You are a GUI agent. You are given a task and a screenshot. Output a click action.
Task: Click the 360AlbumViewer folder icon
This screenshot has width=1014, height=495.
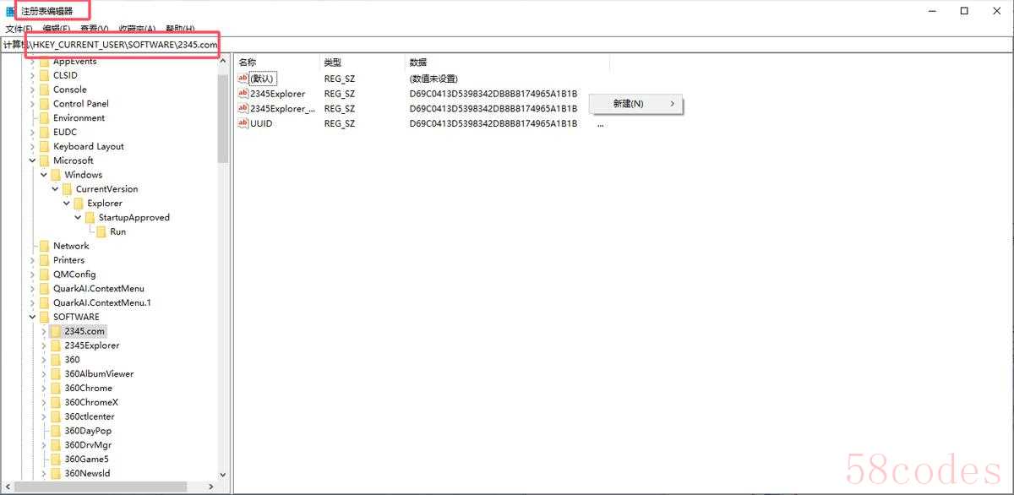click(x=56, y=373)
